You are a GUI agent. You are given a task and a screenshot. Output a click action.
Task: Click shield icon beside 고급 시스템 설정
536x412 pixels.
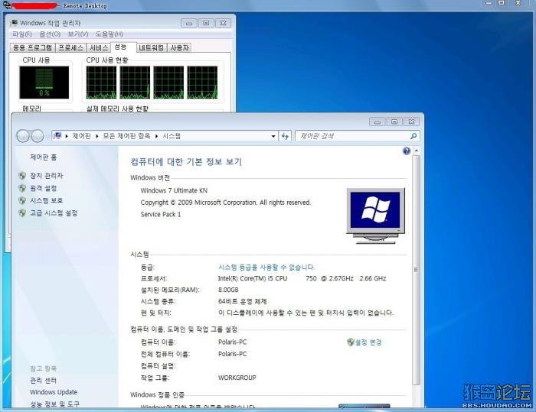coord(22,213)
